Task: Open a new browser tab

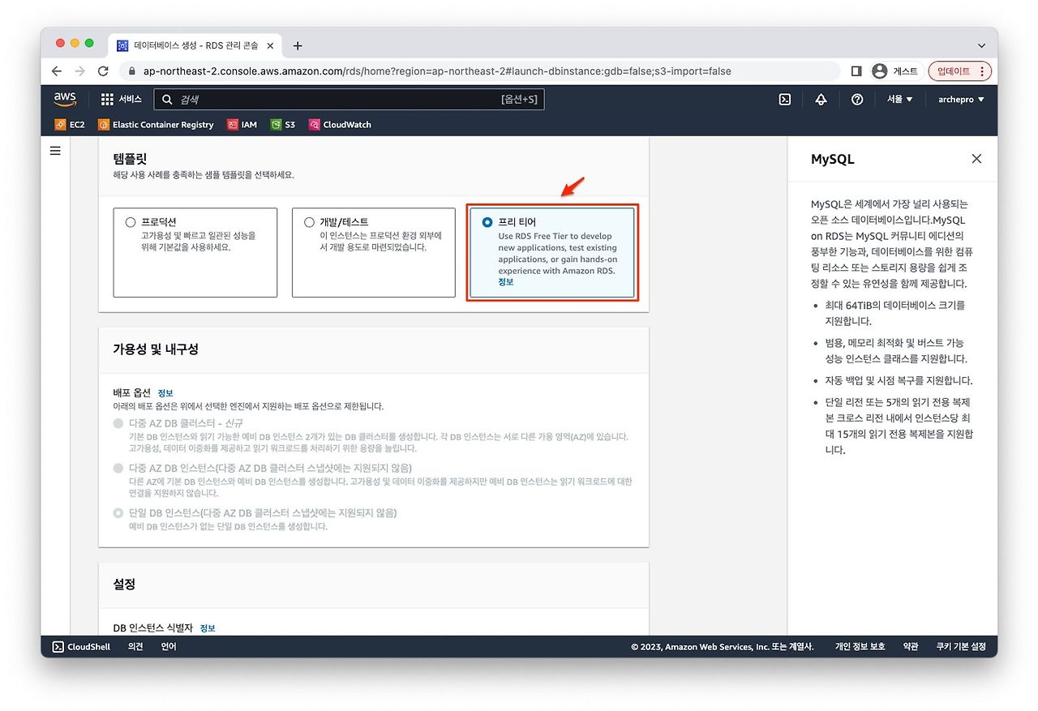Action: 298,45
